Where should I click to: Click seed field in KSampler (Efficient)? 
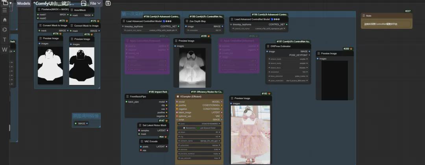[199, 123]
